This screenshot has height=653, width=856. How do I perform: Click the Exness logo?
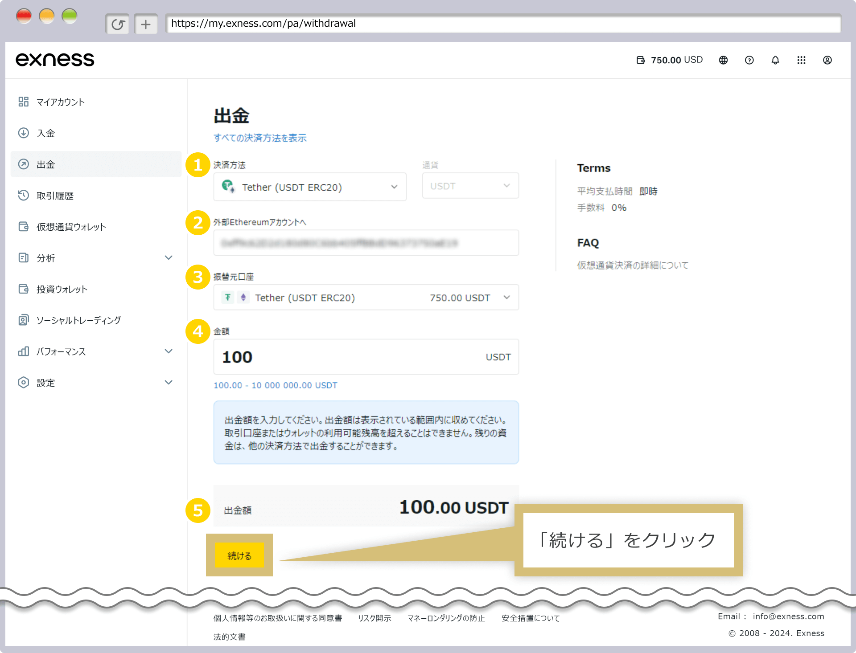tap(55, 60)
